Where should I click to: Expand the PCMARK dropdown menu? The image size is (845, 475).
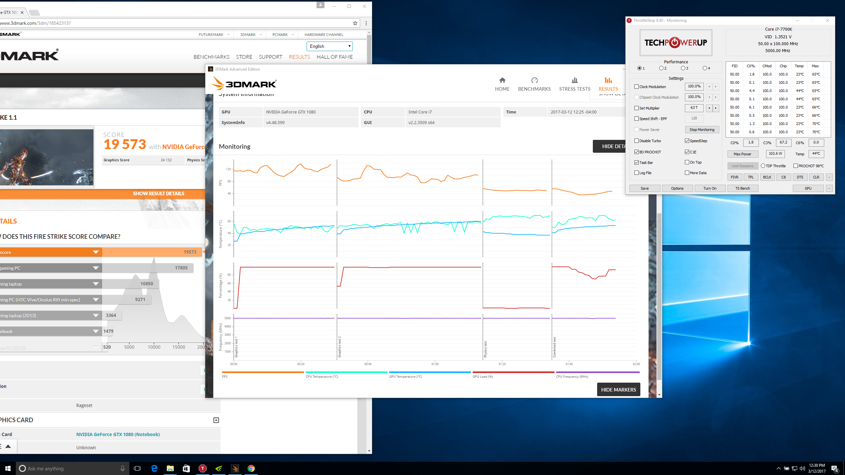pyautogui.click(x=292, y=35)
